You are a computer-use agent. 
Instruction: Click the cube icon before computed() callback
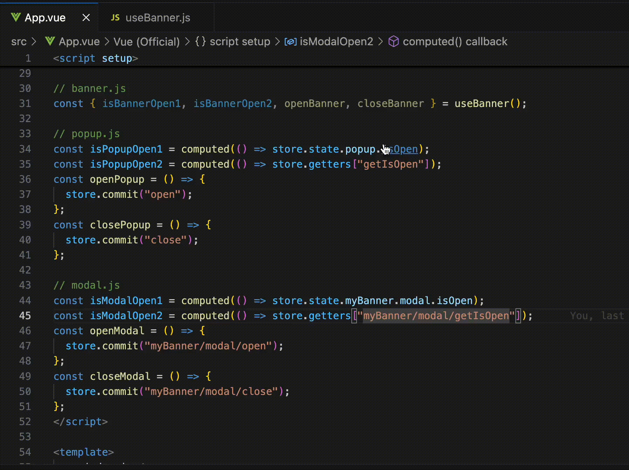click(394, 41)
